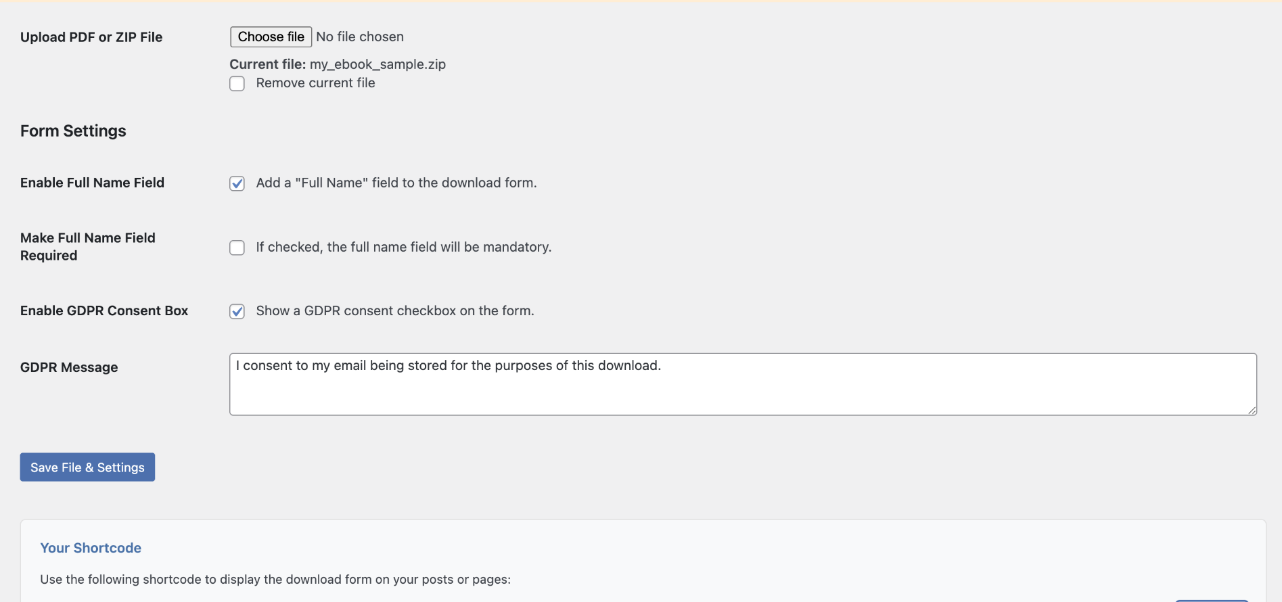
Task: Tick the full name mandatory checkbox
Action: point(237,248)
